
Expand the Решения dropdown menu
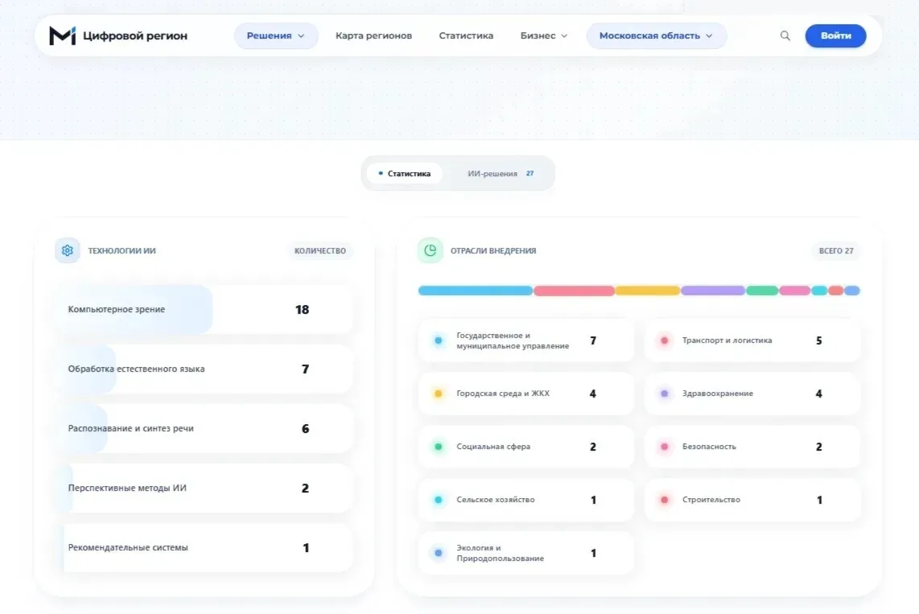[x=276, y=35]
